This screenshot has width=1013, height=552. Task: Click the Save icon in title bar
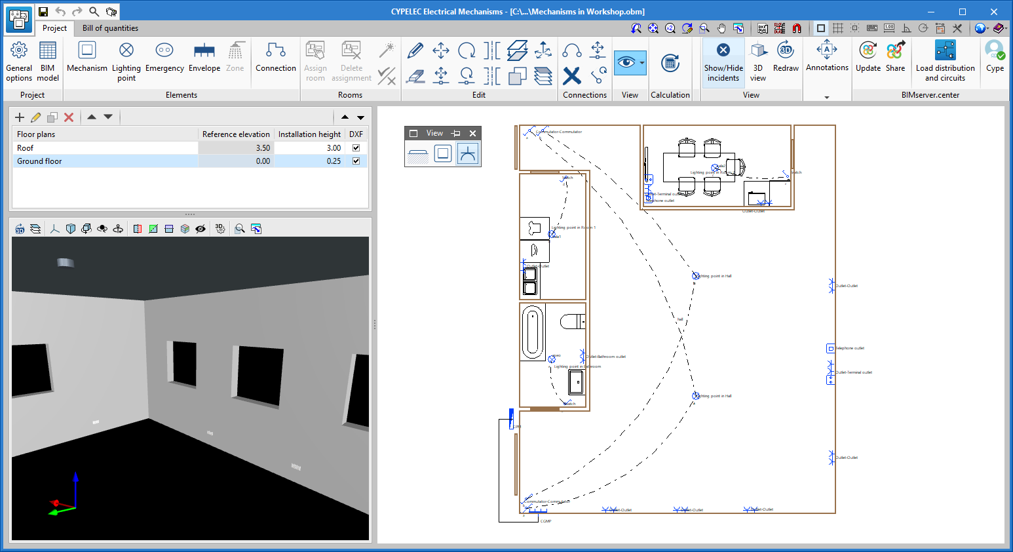pos(43,11)
